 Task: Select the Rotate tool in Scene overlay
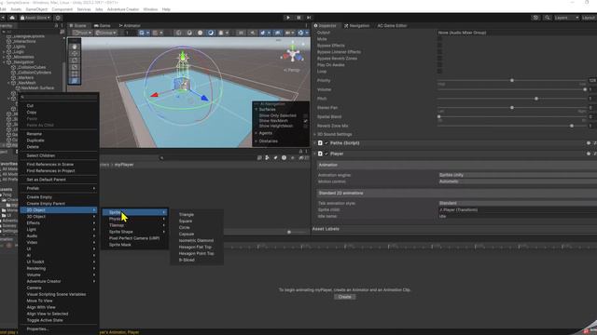75,60
